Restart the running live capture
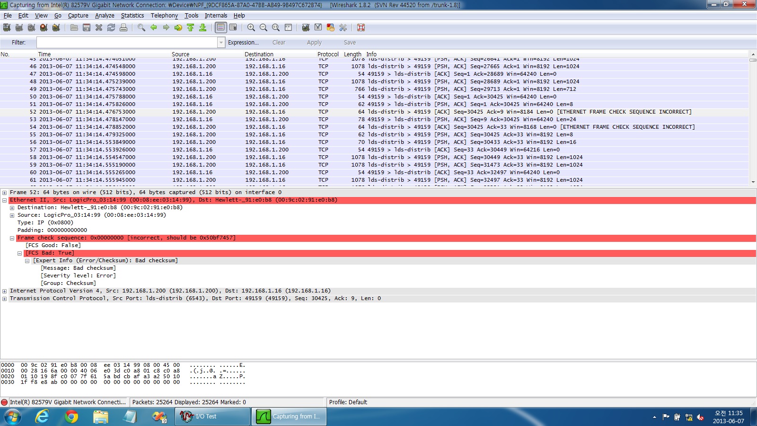The width and height of the screenshot is (757, 426). click(x=56, y=27)
